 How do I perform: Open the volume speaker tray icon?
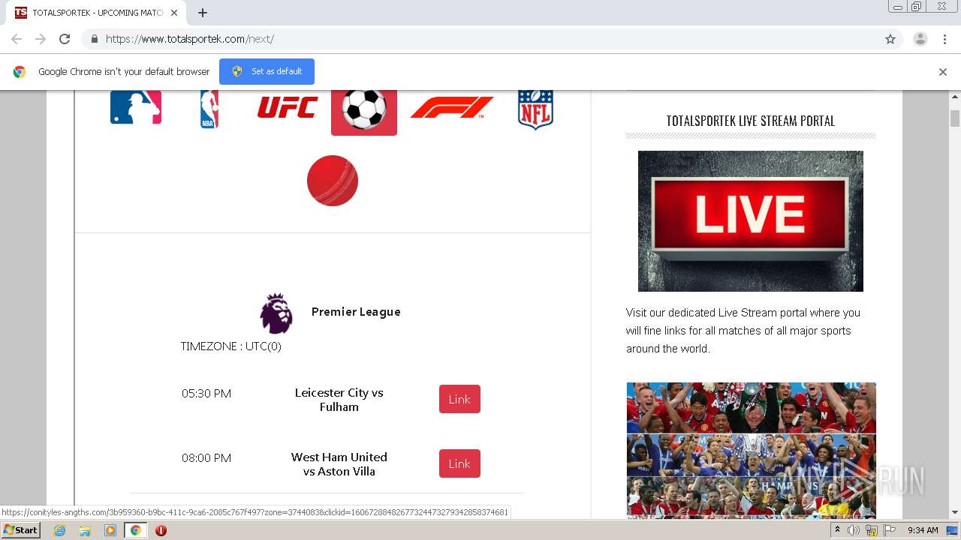pyautogui.click(x=854, y=530)
